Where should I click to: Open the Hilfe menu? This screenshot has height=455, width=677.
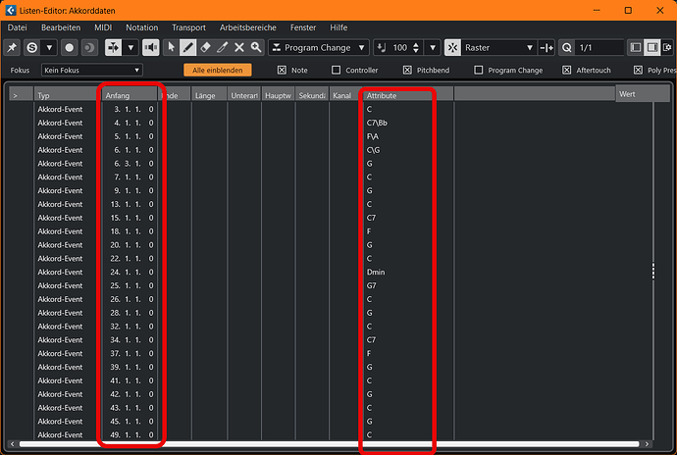338,27
